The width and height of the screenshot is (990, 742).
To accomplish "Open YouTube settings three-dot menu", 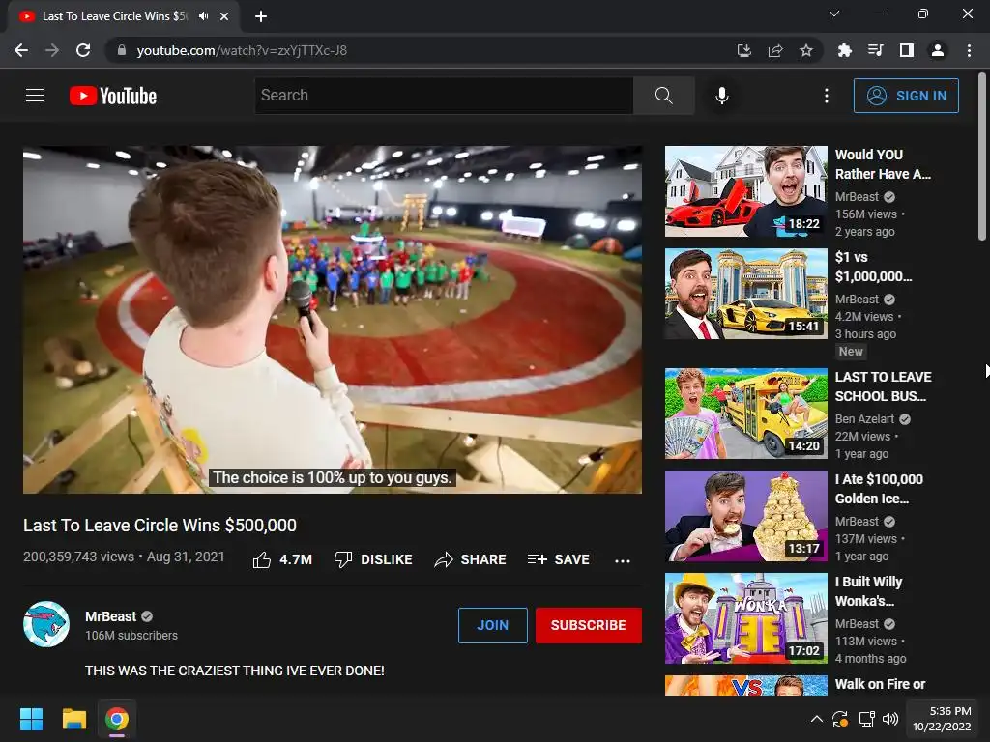I will coord(827,96).
